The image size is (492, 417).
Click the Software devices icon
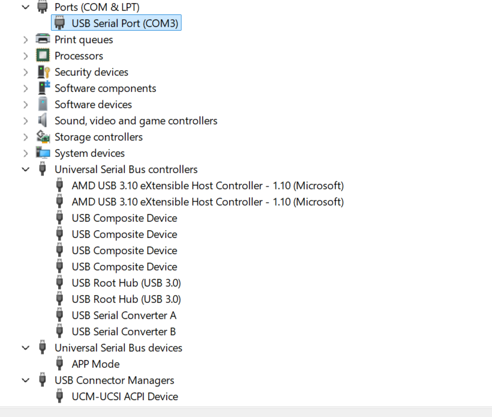[x=43, y=105]
